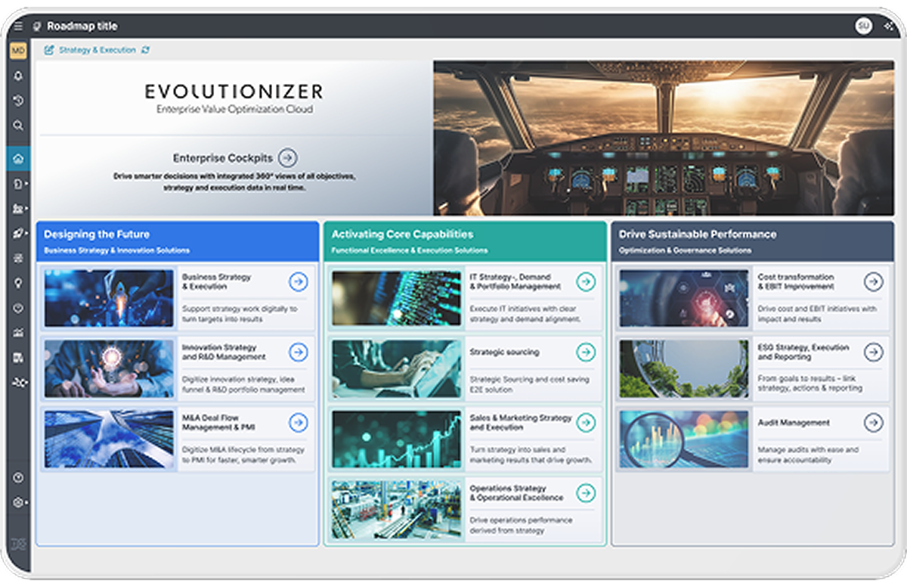Click the Audit Management title
Screen dimensions: 907x587
point(794,423)
